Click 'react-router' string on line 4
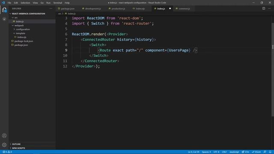The width and height of the screenshot is (274, 154). coord(137,24)
